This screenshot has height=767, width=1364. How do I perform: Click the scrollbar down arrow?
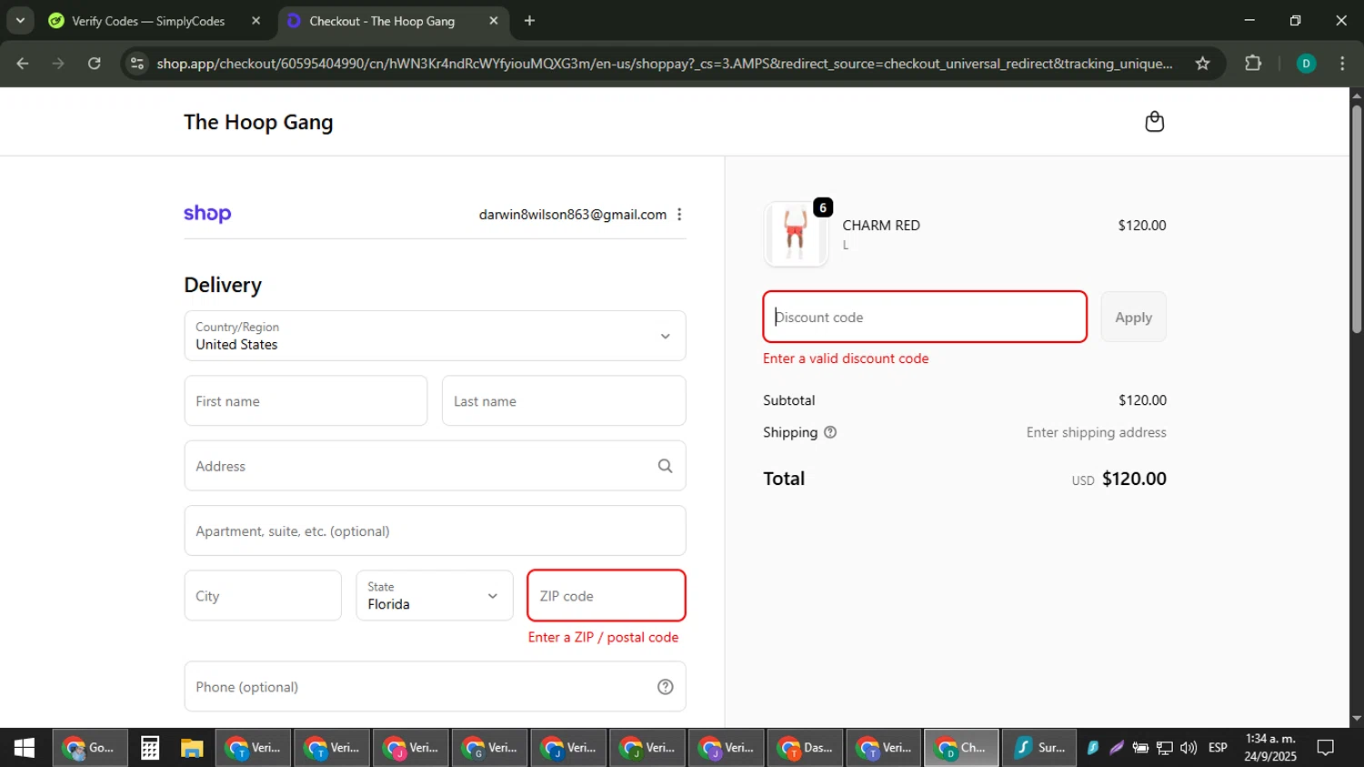point(1357,719)
